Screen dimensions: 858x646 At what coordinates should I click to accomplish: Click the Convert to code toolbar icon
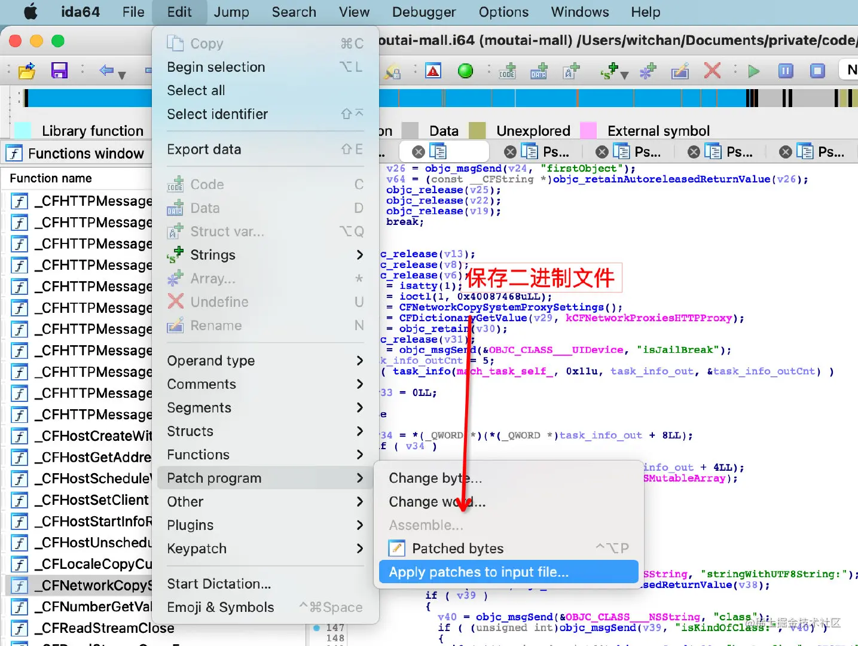click(x=508, y=71)
